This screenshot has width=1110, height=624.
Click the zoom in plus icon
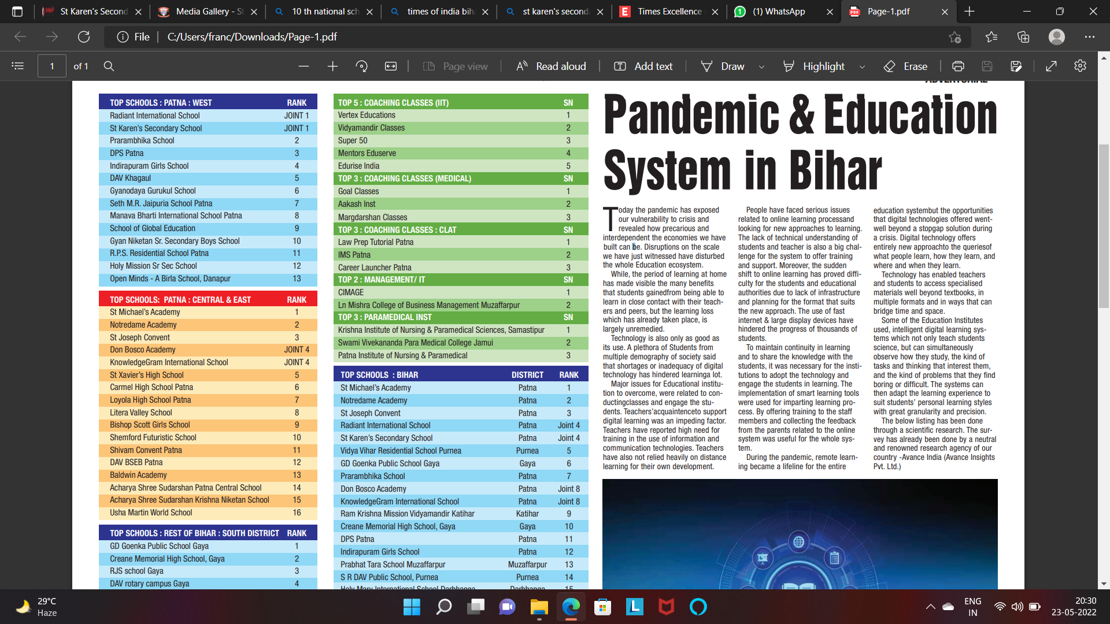tap(332, 66)
